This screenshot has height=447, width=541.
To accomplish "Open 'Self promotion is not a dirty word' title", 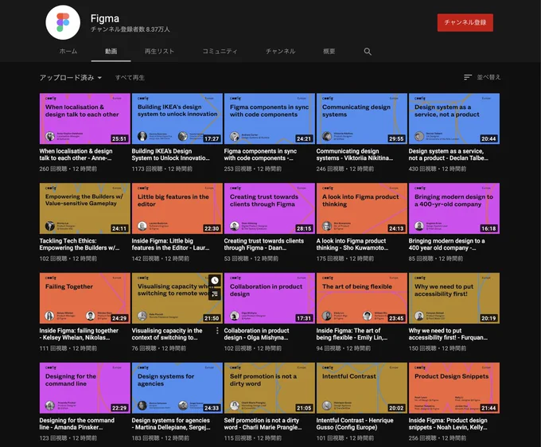I will [263, 424].
